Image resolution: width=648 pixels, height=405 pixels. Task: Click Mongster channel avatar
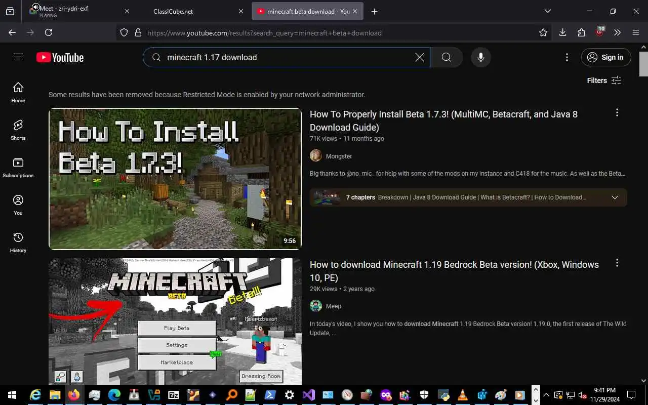tap(316, 156)
